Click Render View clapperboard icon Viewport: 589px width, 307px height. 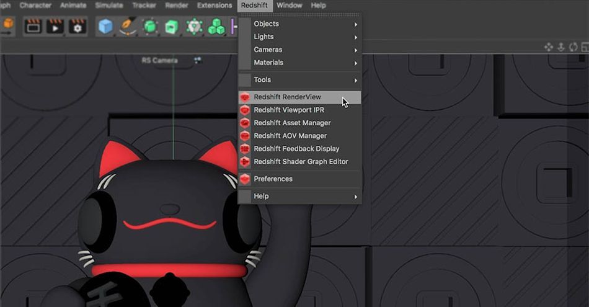click(33, 26)
